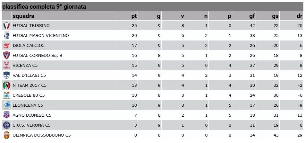Click the C.U.S. Verona C5 round badge
Image resolution: width=305 pixels, height=143 pixels.
click(7, 125)
